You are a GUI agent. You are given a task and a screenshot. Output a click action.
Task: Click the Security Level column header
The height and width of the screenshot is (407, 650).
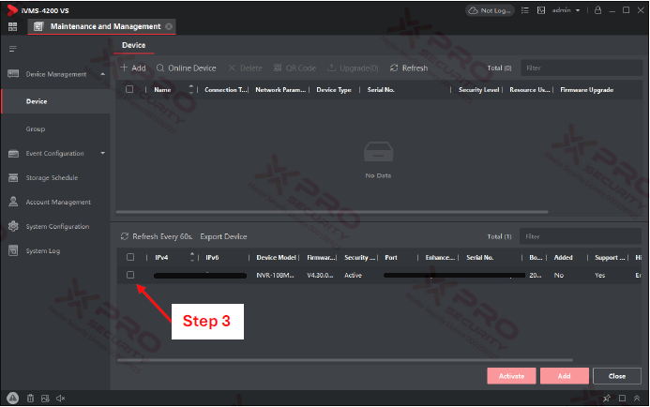[x=478, y=89]
